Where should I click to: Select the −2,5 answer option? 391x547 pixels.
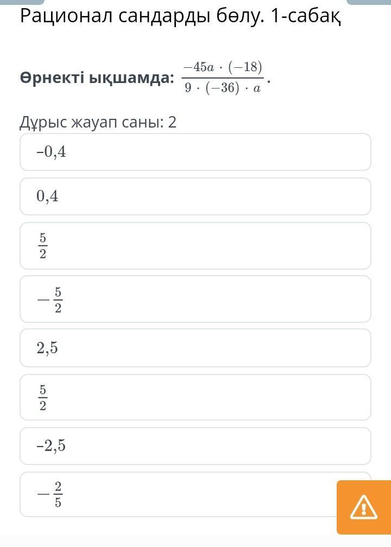pyautogui.click(x=195, y=446)
